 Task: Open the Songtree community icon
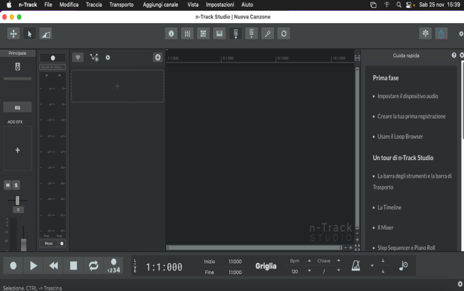coord(426,33)
